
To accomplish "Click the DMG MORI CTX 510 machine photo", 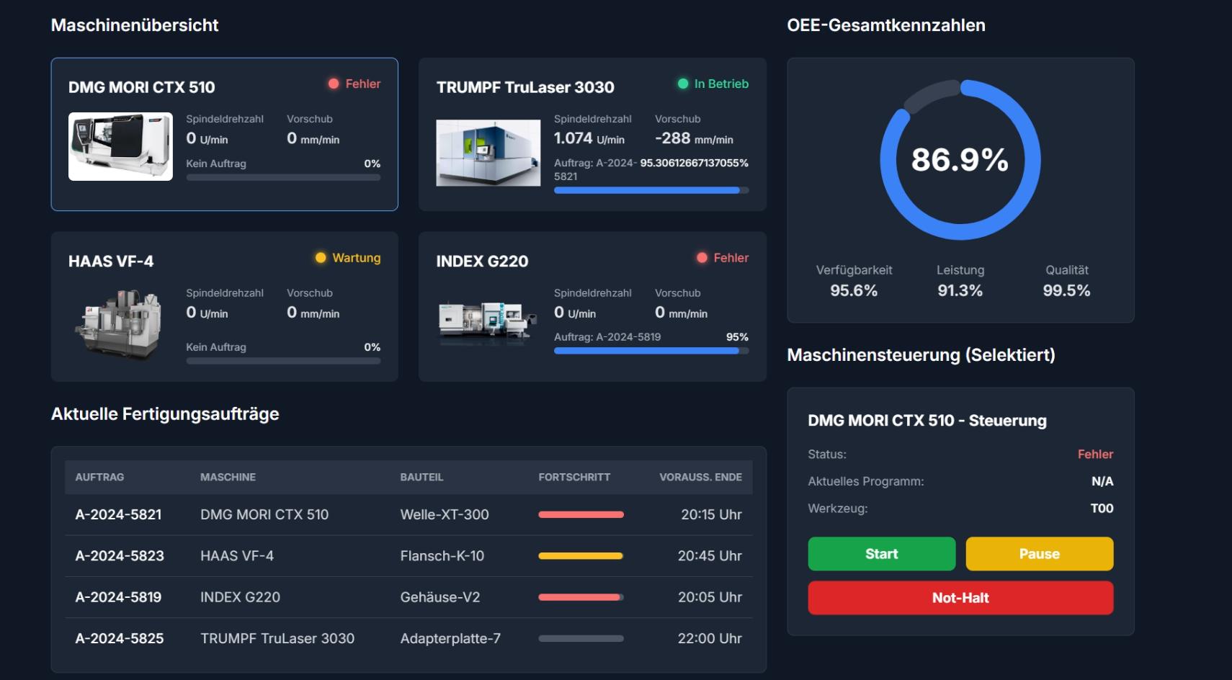I will tap(120, 146).
